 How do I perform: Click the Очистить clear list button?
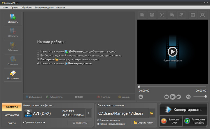(104, 97)
